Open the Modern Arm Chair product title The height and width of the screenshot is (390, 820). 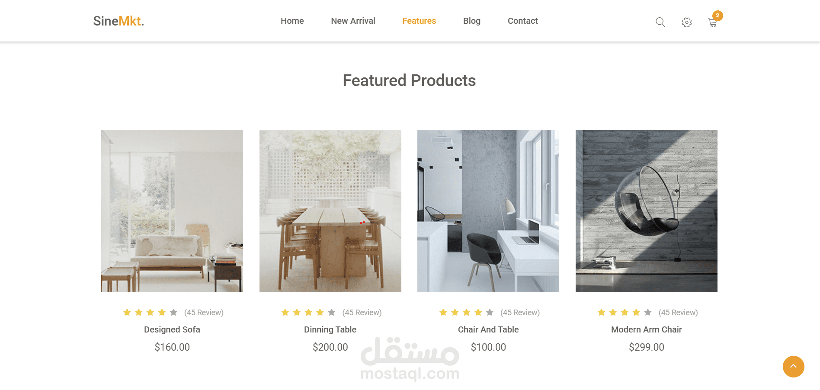(x=647, y=329)
